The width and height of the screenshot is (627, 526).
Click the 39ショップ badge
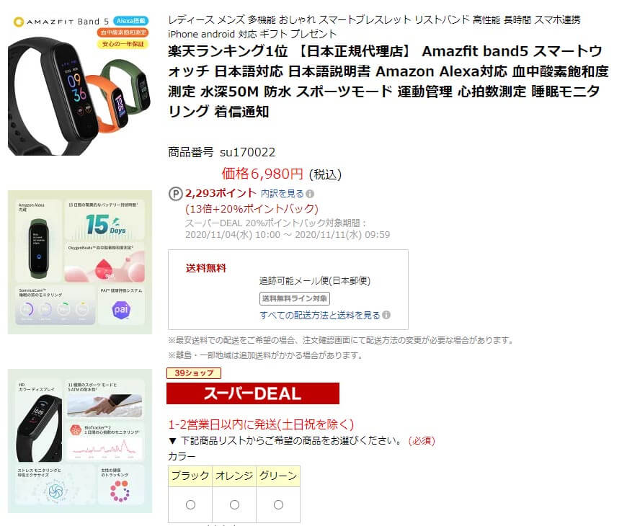click(194, 373)
